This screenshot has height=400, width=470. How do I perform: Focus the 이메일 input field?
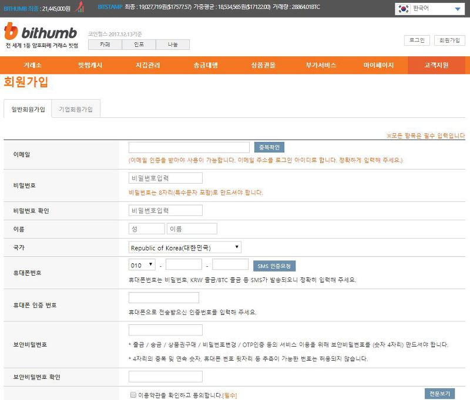point(189,147)
